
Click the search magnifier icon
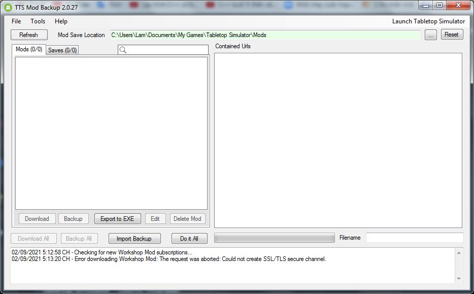click(123, 50)
